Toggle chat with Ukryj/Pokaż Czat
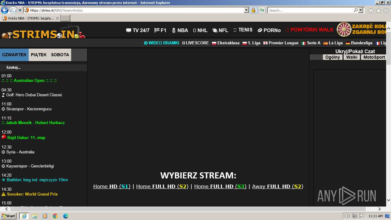The height and width of the screenshot is (220, 391). tap(355, 51)
